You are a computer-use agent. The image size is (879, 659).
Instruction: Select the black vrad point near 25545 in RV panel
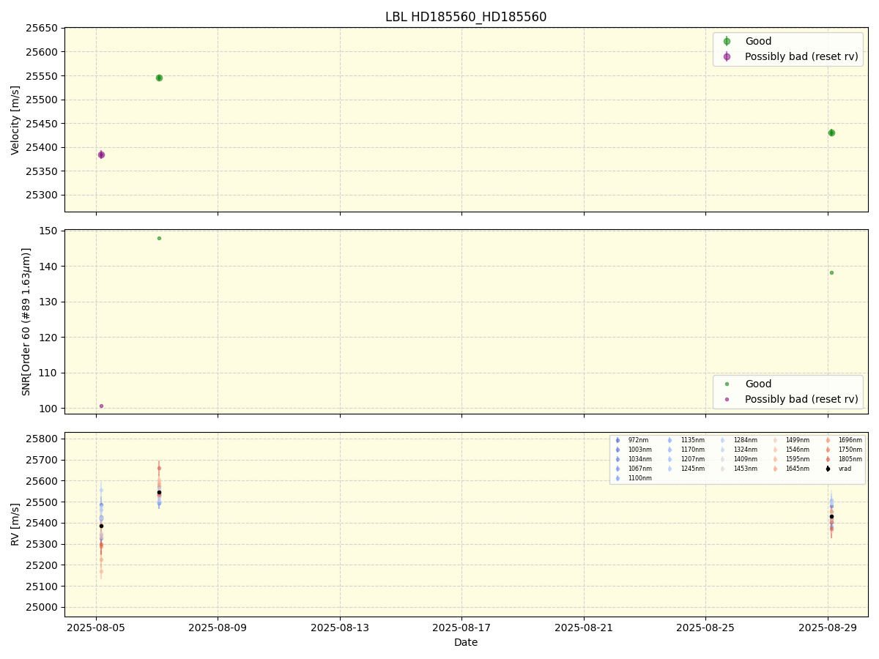[x=159, y=492]
